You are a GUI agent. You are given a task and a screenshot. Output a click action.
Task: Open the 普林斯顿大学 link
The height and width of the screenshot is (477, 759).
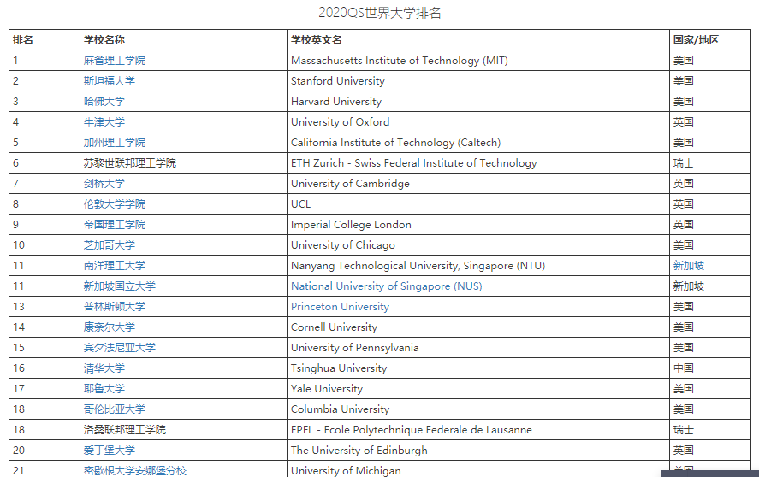[x=115, y=307]
